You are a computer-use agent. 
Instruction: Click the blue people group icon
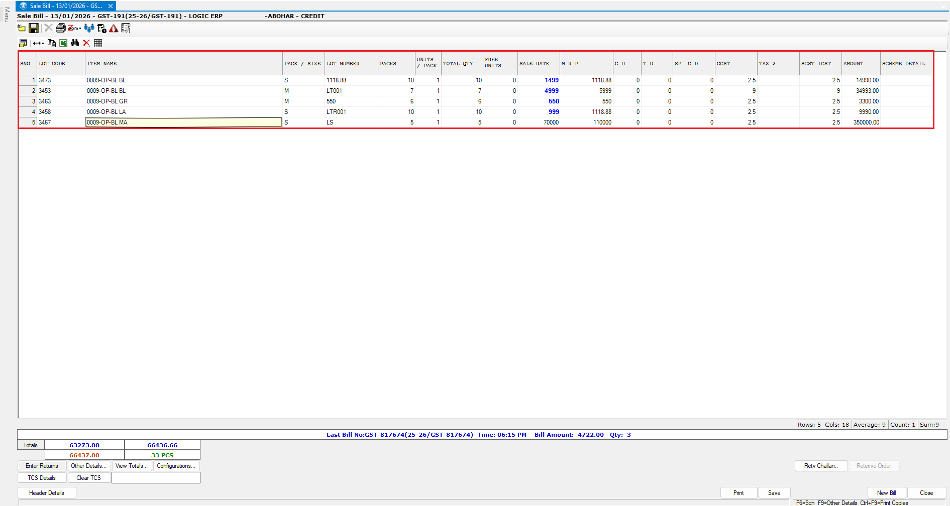click(x=89, y=28)
